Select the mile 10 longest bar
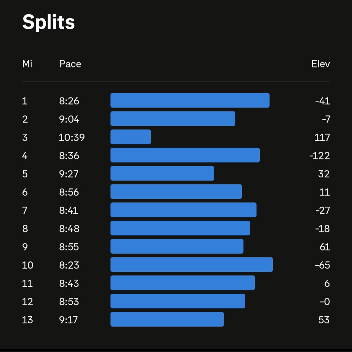Image resolution: width=352 pixels, height=352 pixels. pyautogui.click(x=191, y=265)
